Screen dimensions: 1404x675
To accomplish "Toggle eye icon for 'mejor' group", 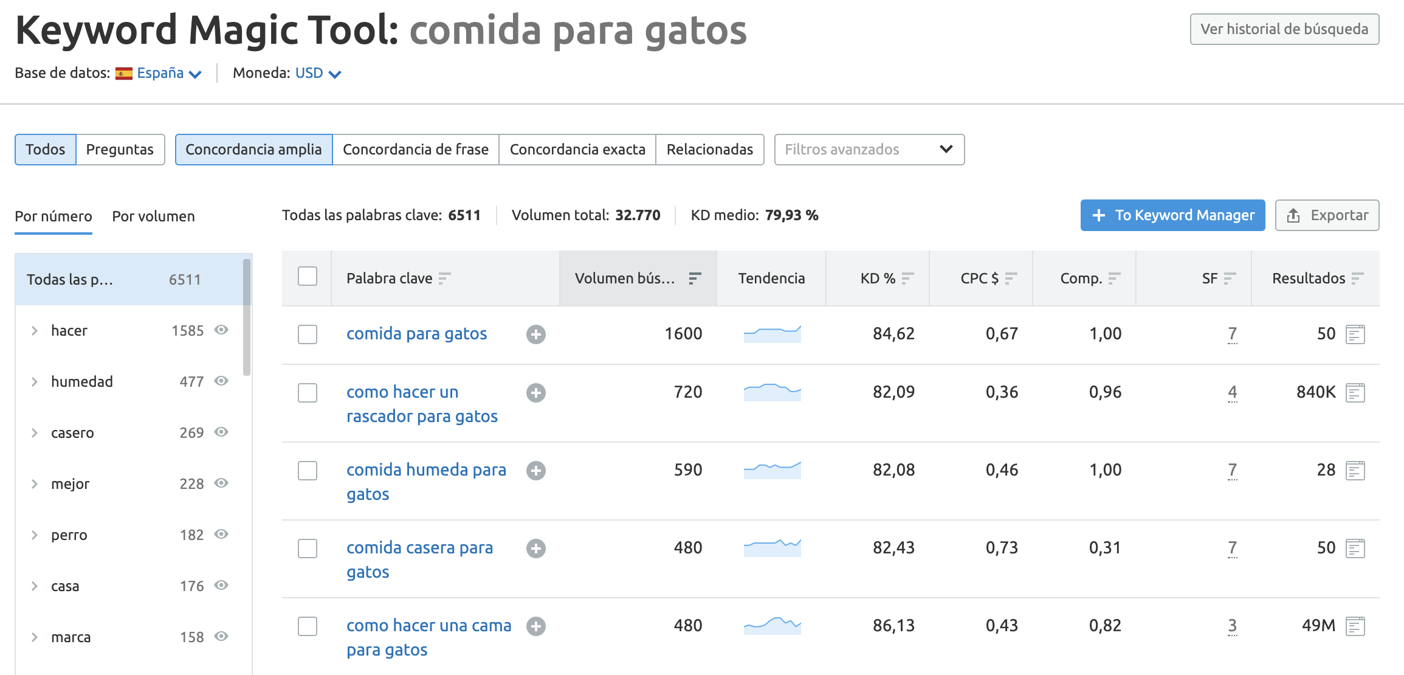I will coord(221,483).
